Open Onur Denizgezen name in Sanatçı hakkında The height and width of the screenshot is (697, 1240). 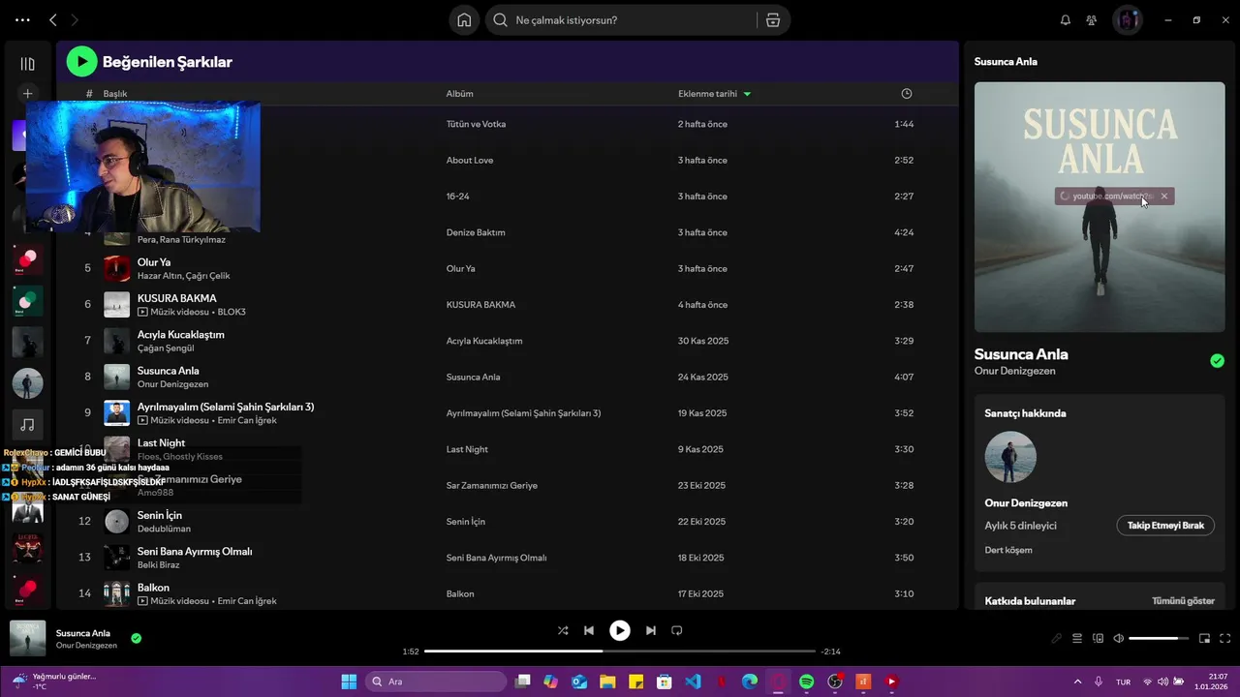pyautogui.click(x=1026, y=503)
